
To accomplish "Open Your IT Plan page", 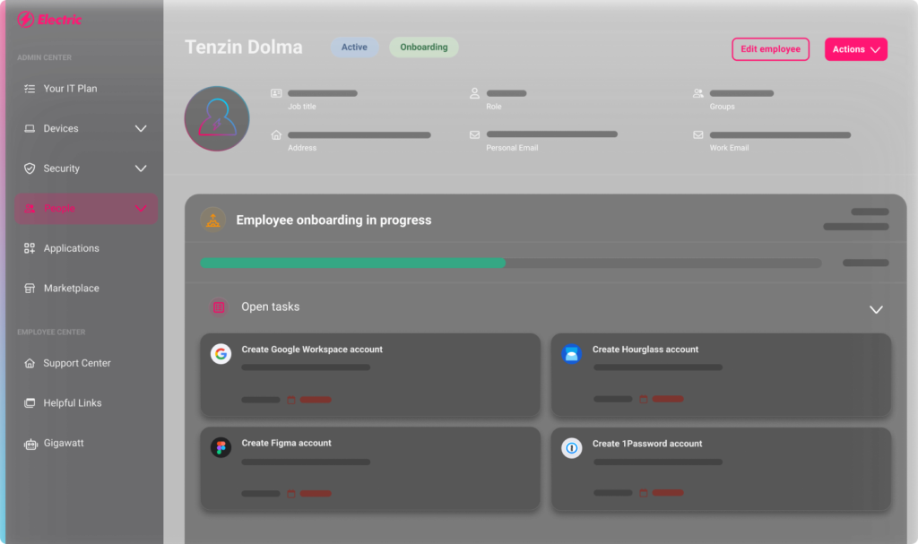I will pyautogui.click(x=70, y=89).
